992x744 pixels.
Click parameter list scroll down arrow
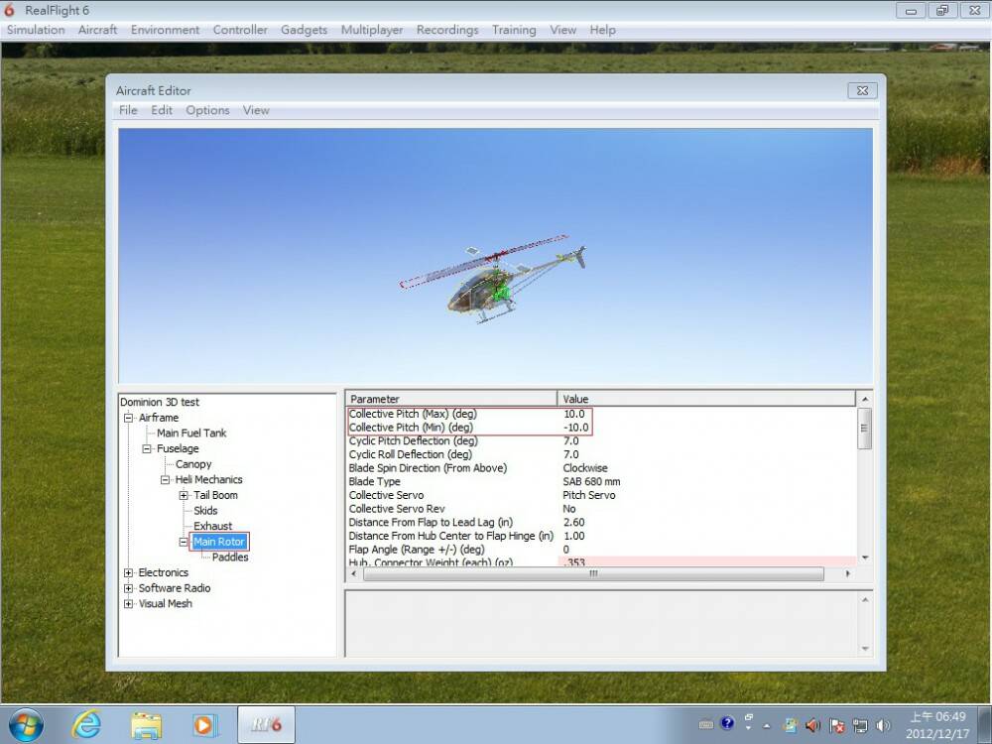click(865, 558)
